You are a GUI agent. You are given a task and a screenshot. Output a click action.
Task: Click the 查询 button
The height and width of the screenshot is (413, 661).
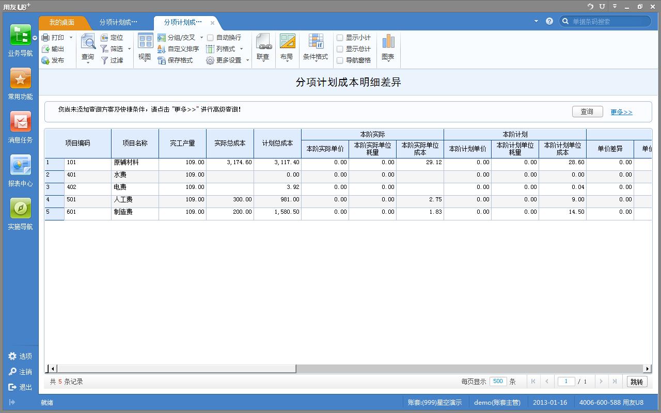(x=587, y=112)
